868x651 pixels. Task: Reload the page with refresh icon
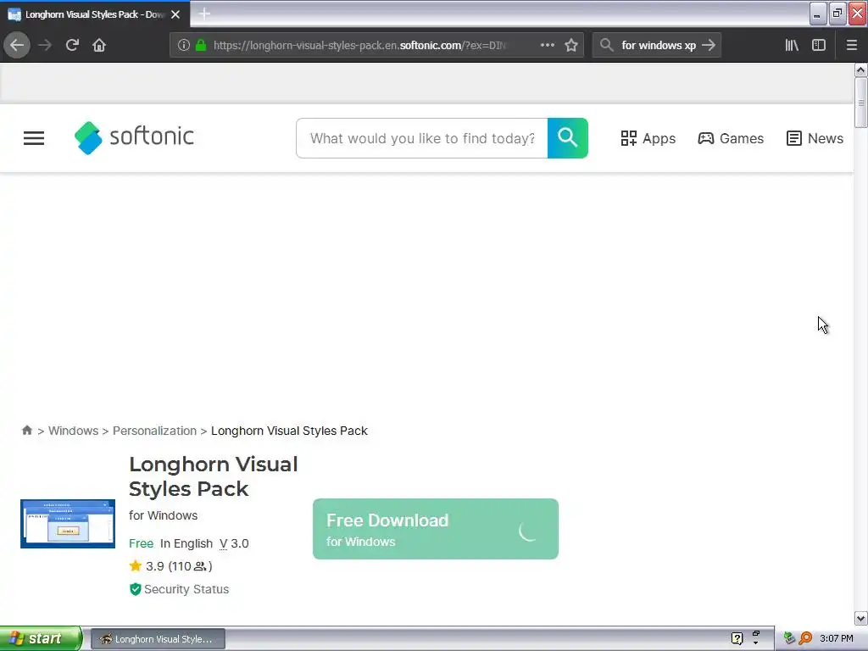pos(72,45)
